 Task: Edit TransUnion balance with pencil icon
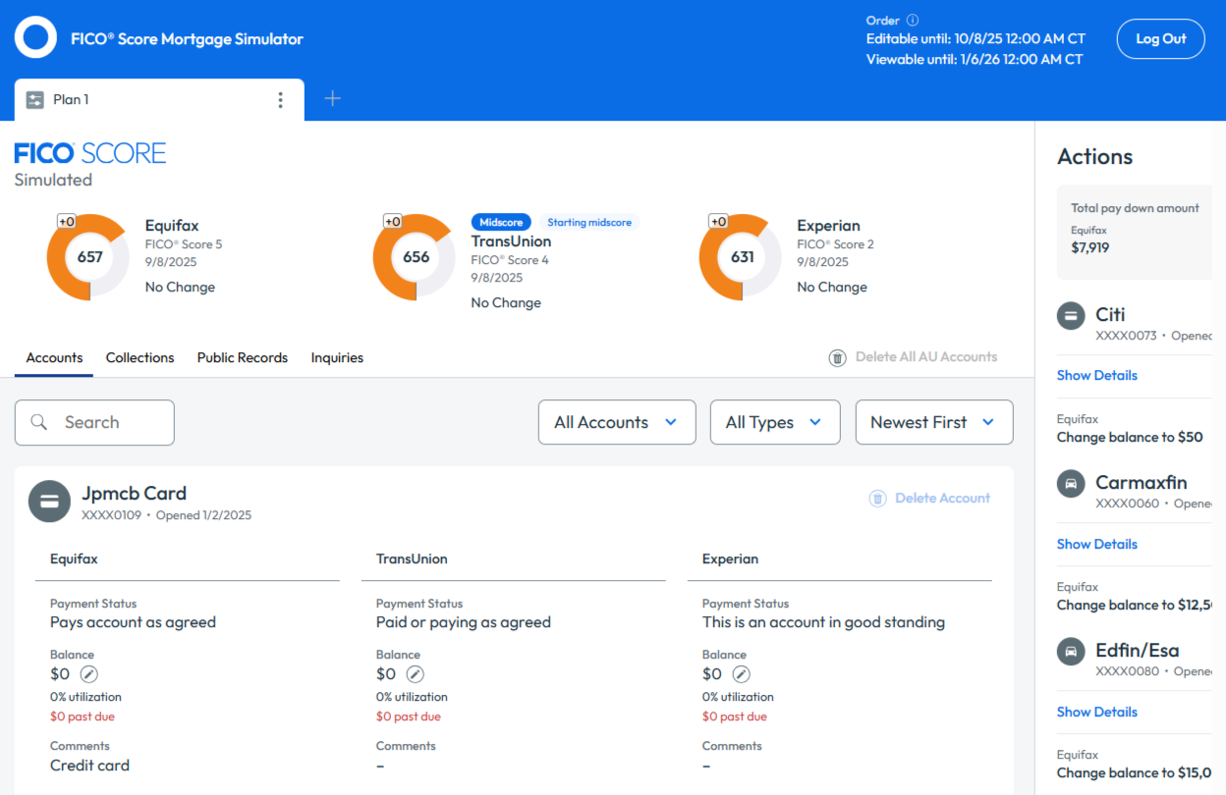[416, 674]
